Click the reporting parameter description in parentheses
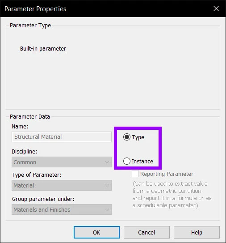This screenshot has width=226, height=243. tap(172, 195)
